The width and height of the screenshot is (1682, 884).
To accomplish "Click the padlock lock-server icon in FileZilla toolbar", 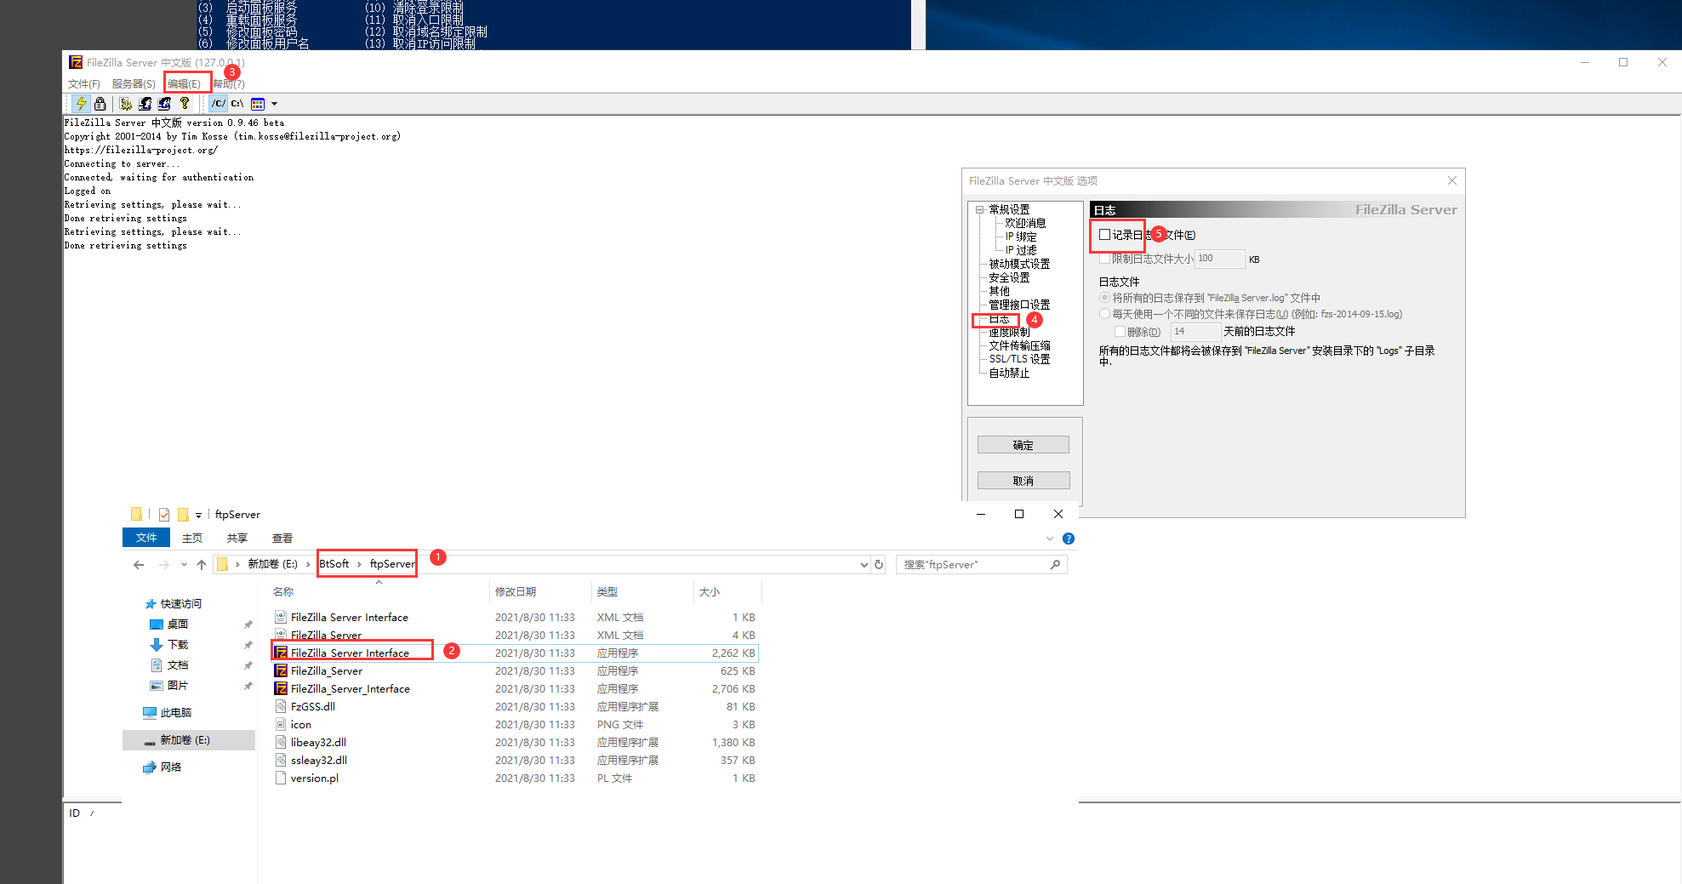I will point(100,104).
